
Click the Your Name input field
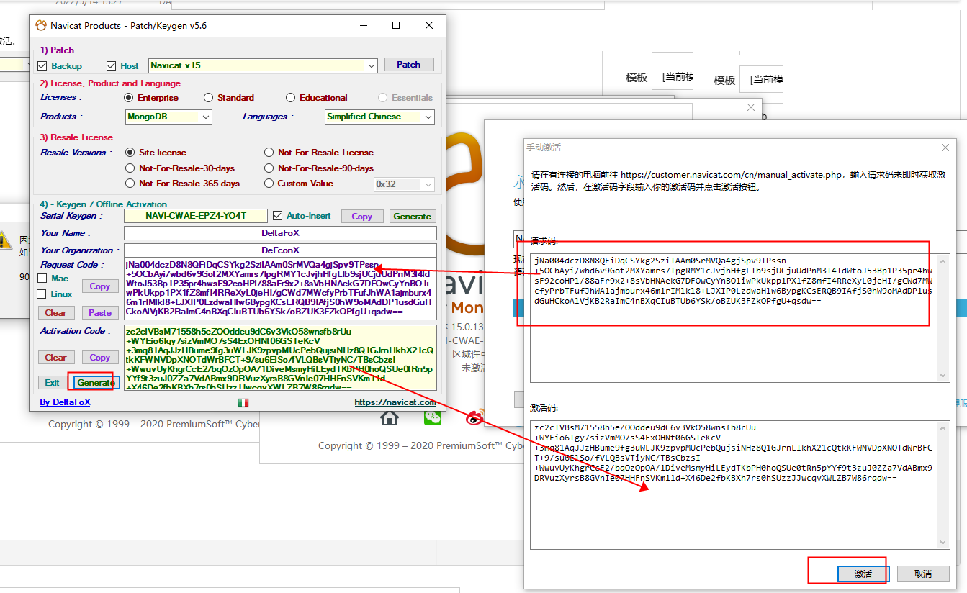point(280,233)
